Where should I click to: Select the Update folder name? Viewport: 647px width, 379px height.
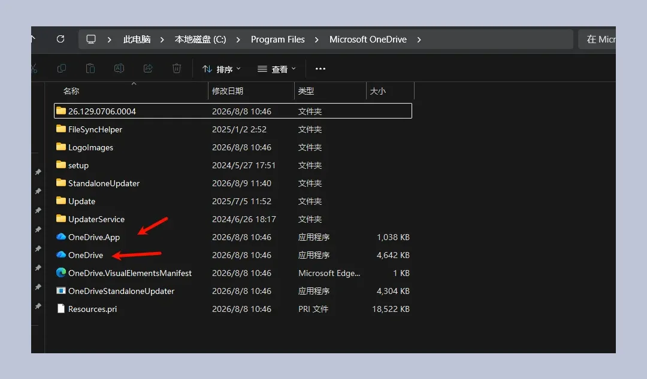81,201
